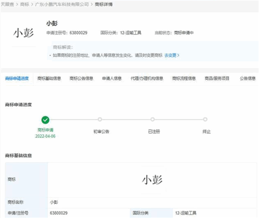Click the 国际分类 table label cell

click(x=152, y=213)
